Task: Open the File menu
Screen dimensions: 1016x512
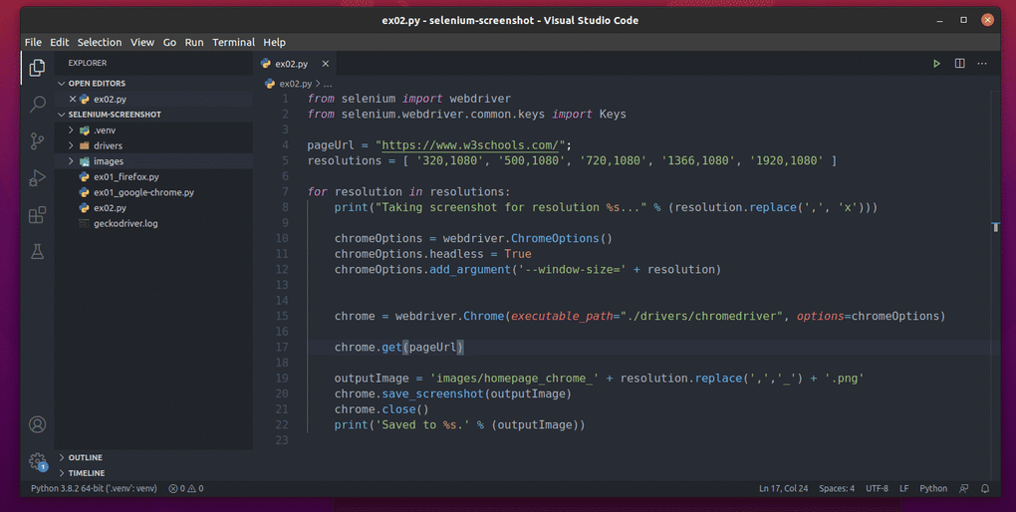Action: [33, 42]
